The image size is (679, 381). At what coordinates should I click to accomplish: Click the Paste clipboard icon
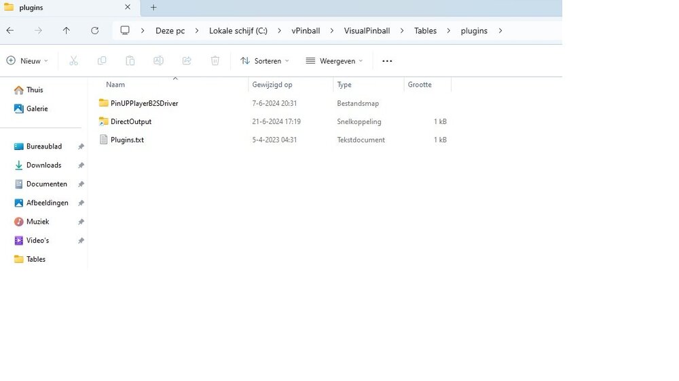(x=130, y=61)
